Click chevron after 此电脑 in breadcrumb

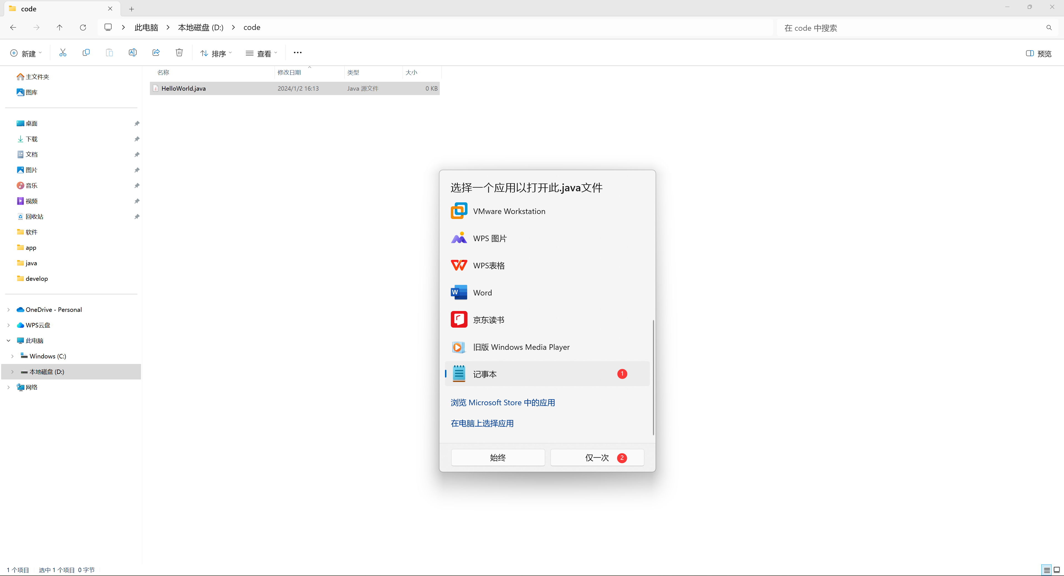click(168, 27)
